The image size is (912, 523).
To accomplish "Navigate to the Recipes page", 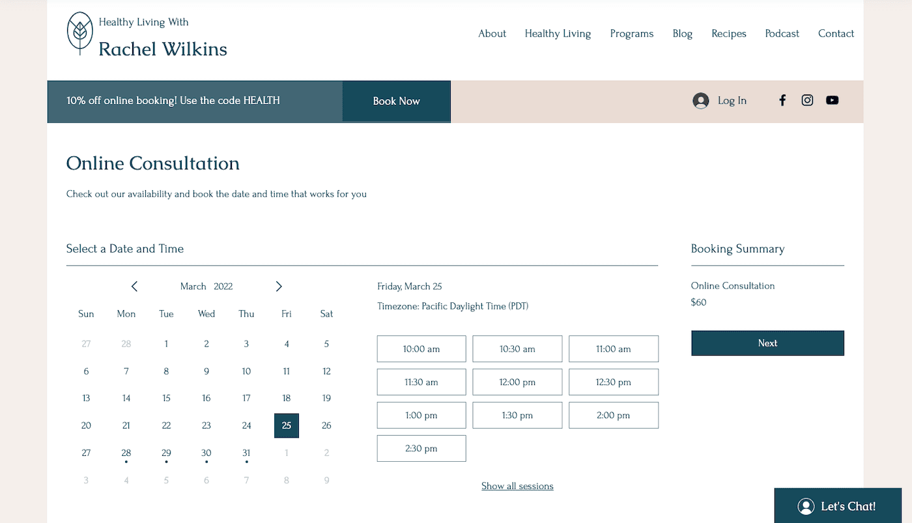I will [x=728, y=34].
